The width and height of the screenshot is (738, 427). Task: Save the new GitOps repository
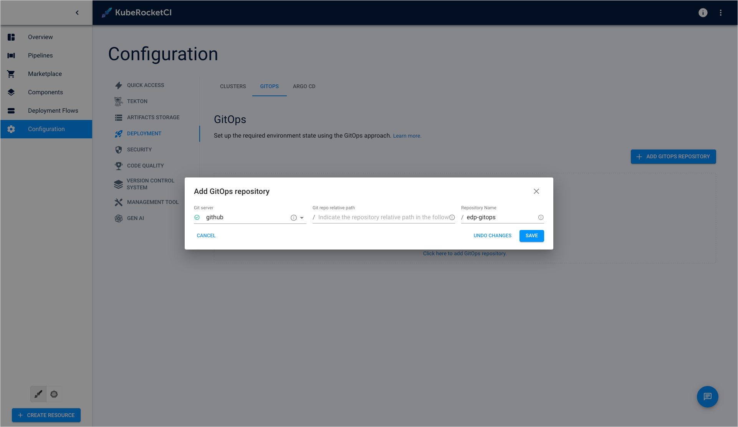coord(531,235)
